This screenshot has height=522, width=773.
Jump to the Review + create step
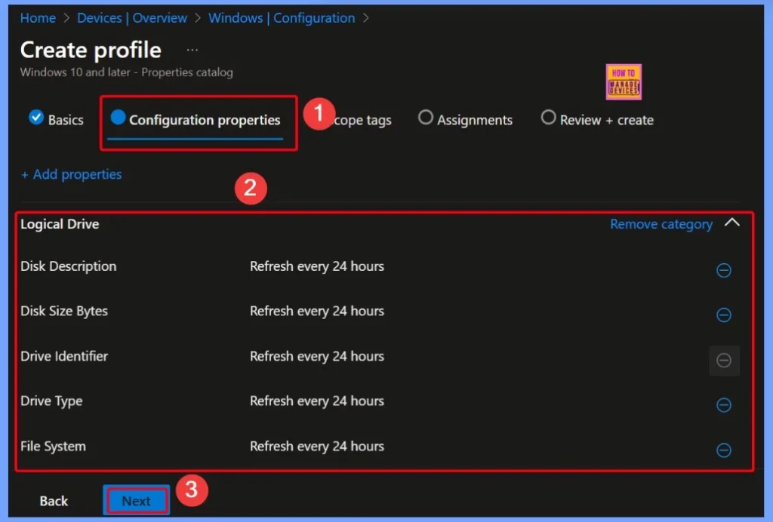coord(597,120)
